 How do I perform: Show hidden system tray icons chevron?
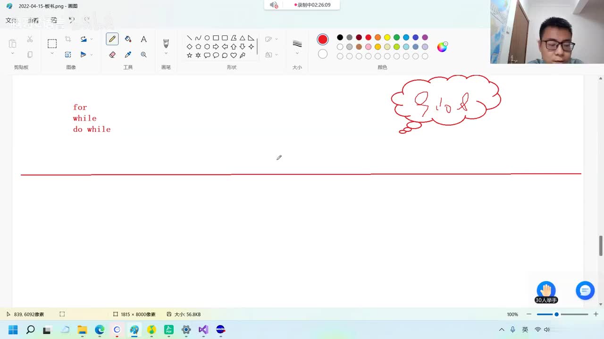(501, 330)
